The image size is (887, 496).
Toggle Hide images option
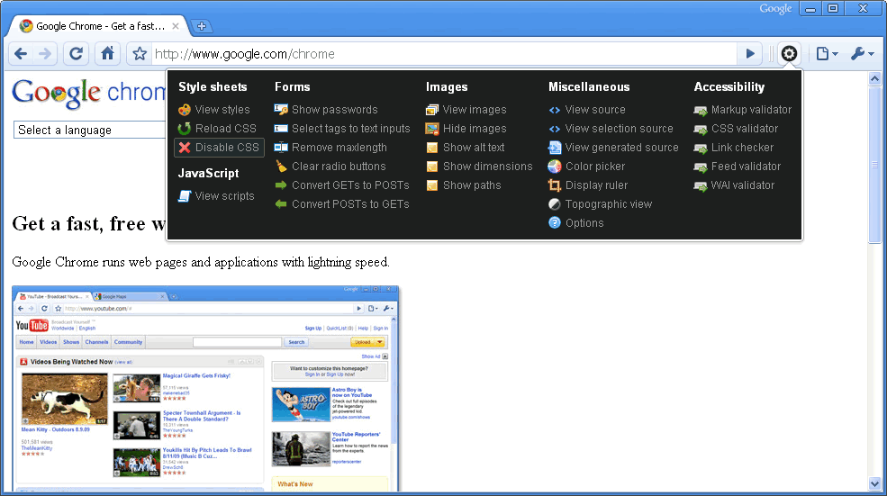[474, 129]
